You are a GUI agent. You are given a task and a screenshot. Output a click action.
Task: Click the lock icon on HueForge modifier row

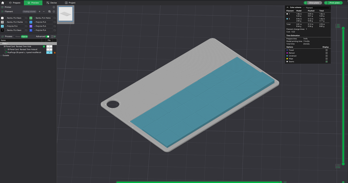(55, 52)
